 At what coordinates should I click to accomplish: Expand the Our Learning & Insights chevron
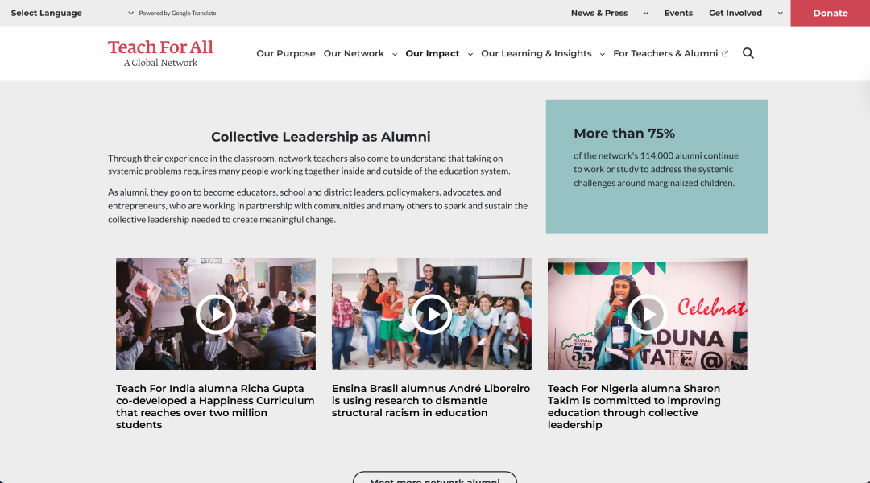click(x=602, y=55)
